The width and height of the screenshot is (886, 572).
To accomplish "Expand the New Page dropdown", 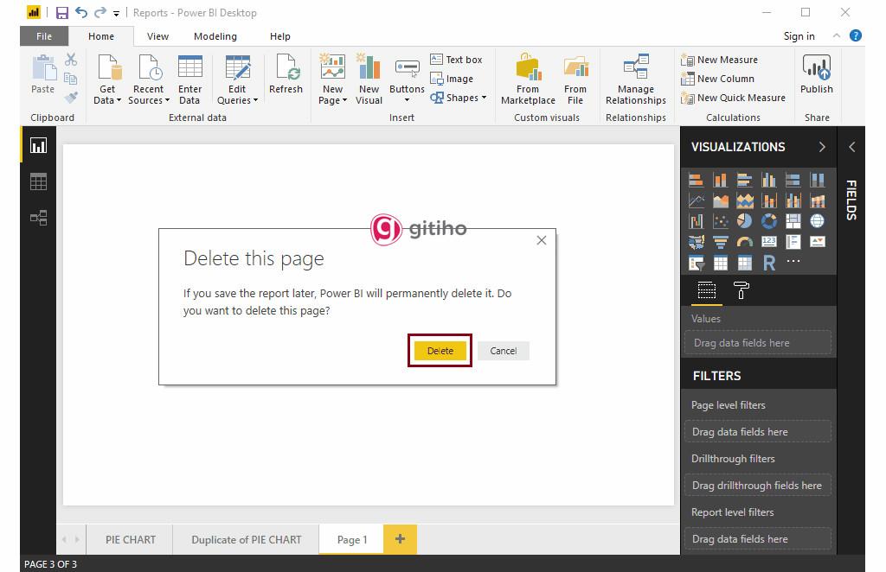I will coord(333,79).
